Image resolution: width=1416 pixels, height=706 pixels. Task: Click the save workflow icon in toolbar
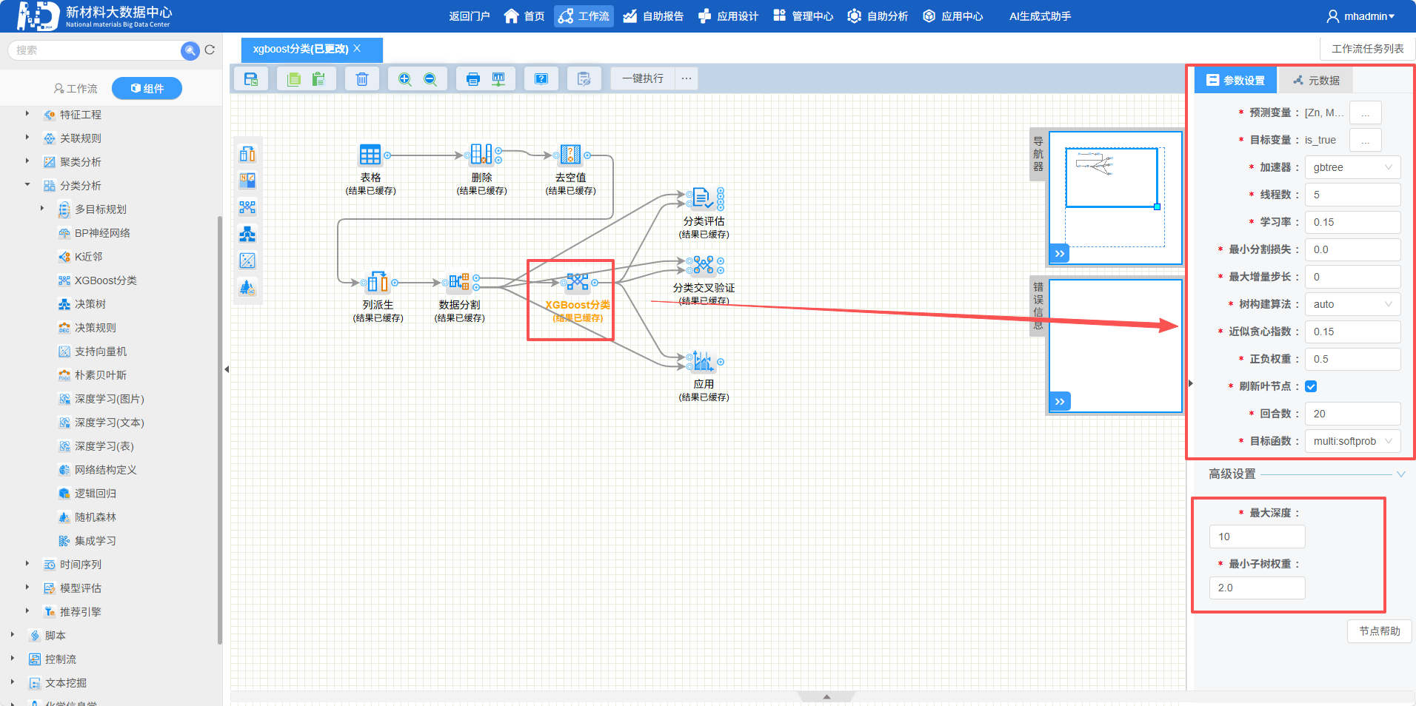coord(251,79)
